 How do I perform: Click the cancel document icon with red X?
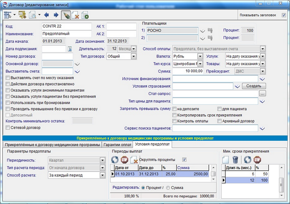76,15
